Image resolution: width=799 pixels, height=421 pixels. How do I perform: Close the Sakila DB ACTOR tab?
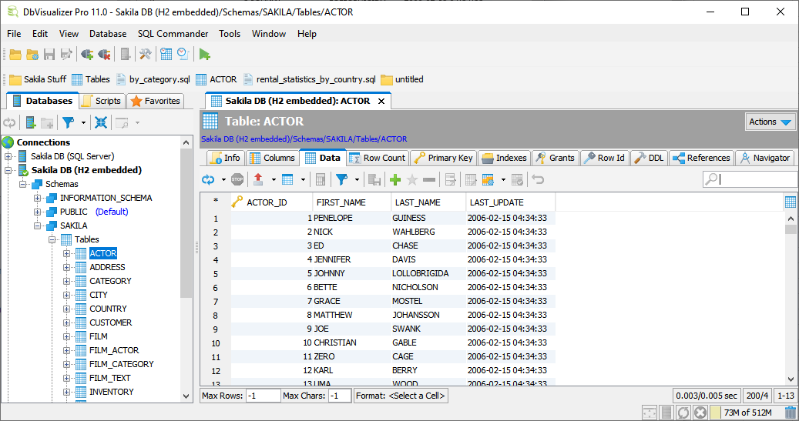coord(381,102)
